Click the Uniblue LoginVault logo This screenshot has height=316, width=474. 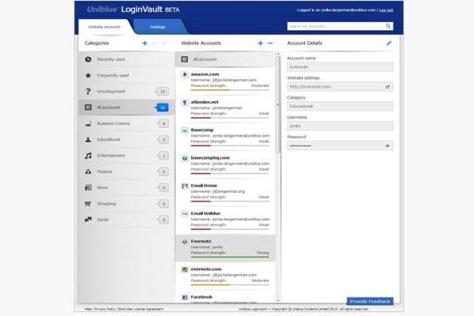point(133,9)
